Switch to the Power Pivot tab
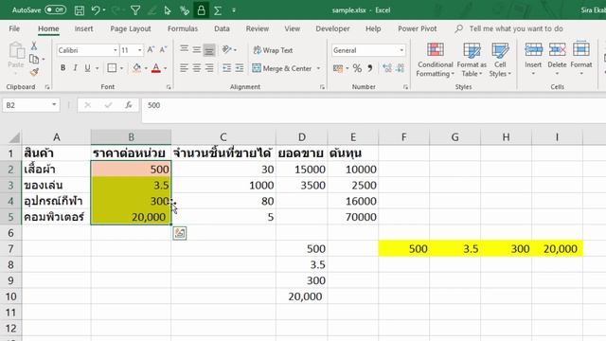This screenshot has height=341, width=606. [x=418, y=28]
